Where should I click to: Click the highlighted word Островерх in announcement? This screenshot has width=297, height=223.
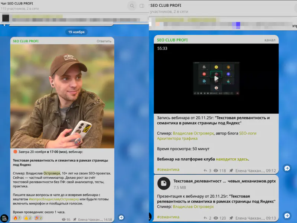[52, 173]
